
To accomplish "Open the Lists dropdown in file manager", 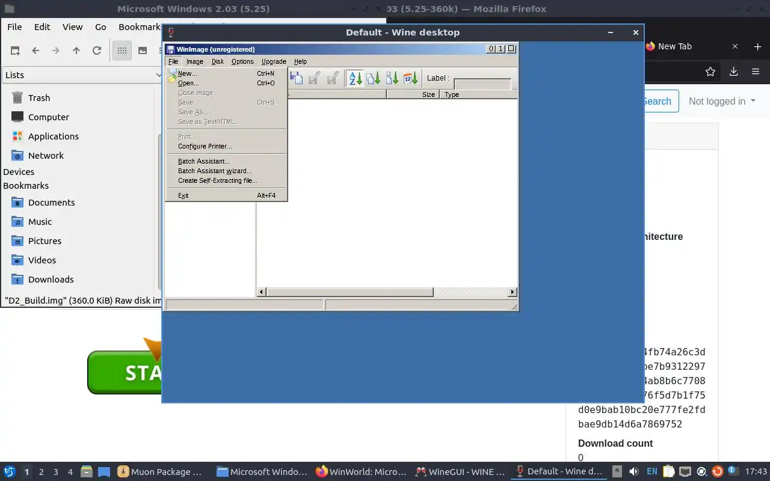I will tap(82, 75).
